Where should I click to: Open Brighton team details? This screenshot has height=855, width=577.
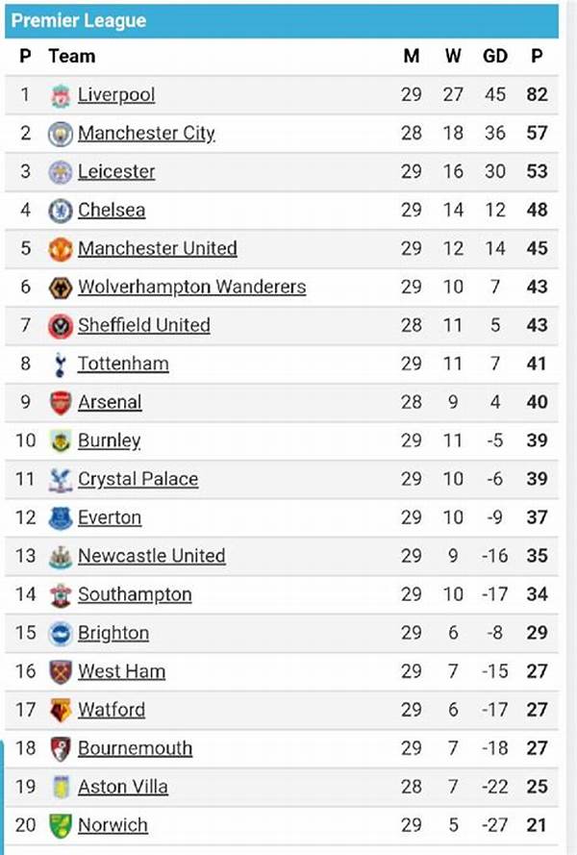113,633
